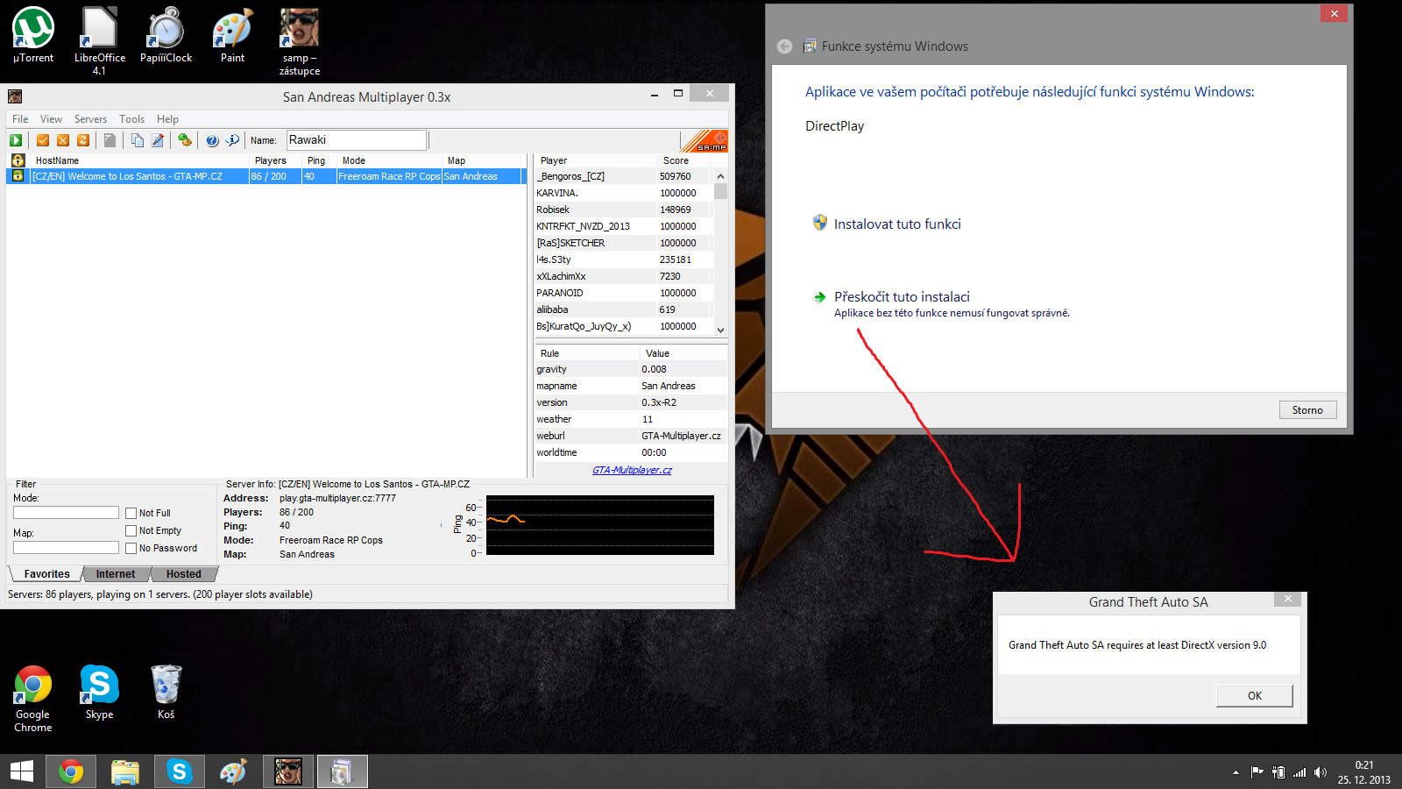Sort servers by Ping column header
This screenshot has width=1402, height=789.
point(319,160)
